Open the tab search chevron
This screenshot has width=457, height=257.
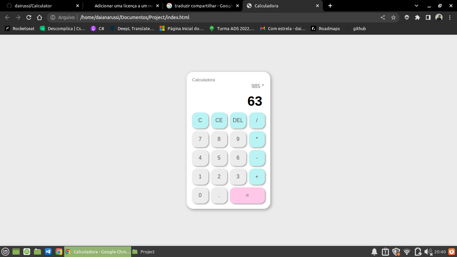(x=416, y=6)
